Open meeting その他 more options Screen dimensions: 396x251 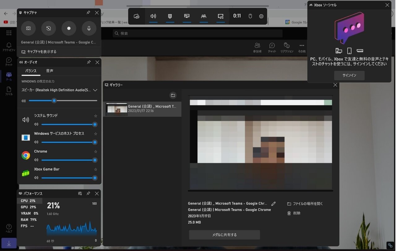click(x=302, y=48)
